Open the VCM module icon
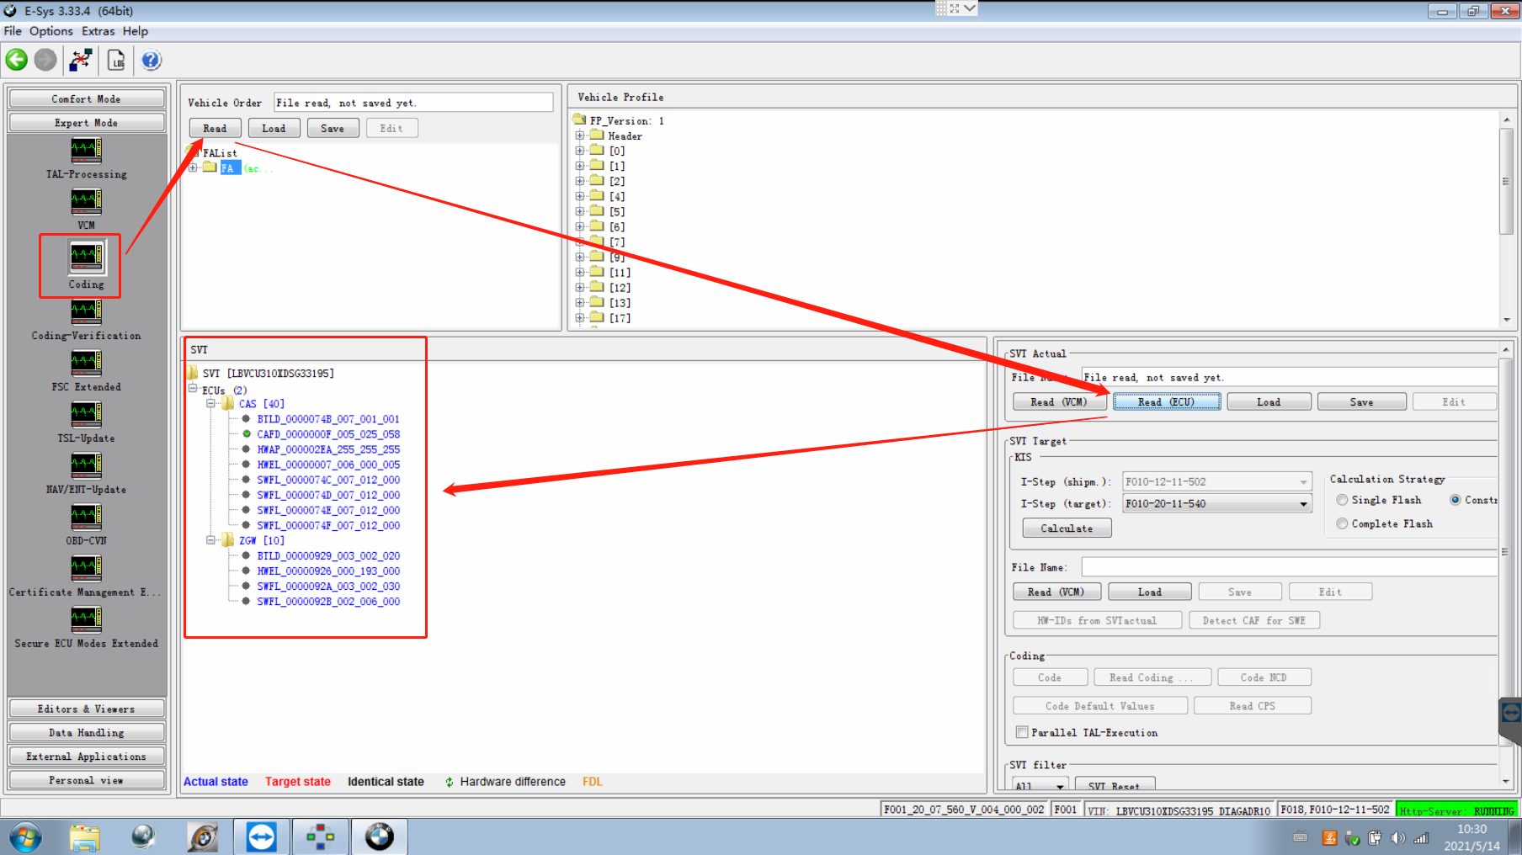This screenshot has height=855, width=1522. pos(86,201)
